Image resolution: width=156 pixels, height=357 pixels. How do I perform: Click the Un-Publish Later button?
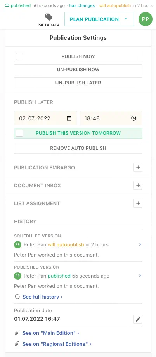click(78, 83)
